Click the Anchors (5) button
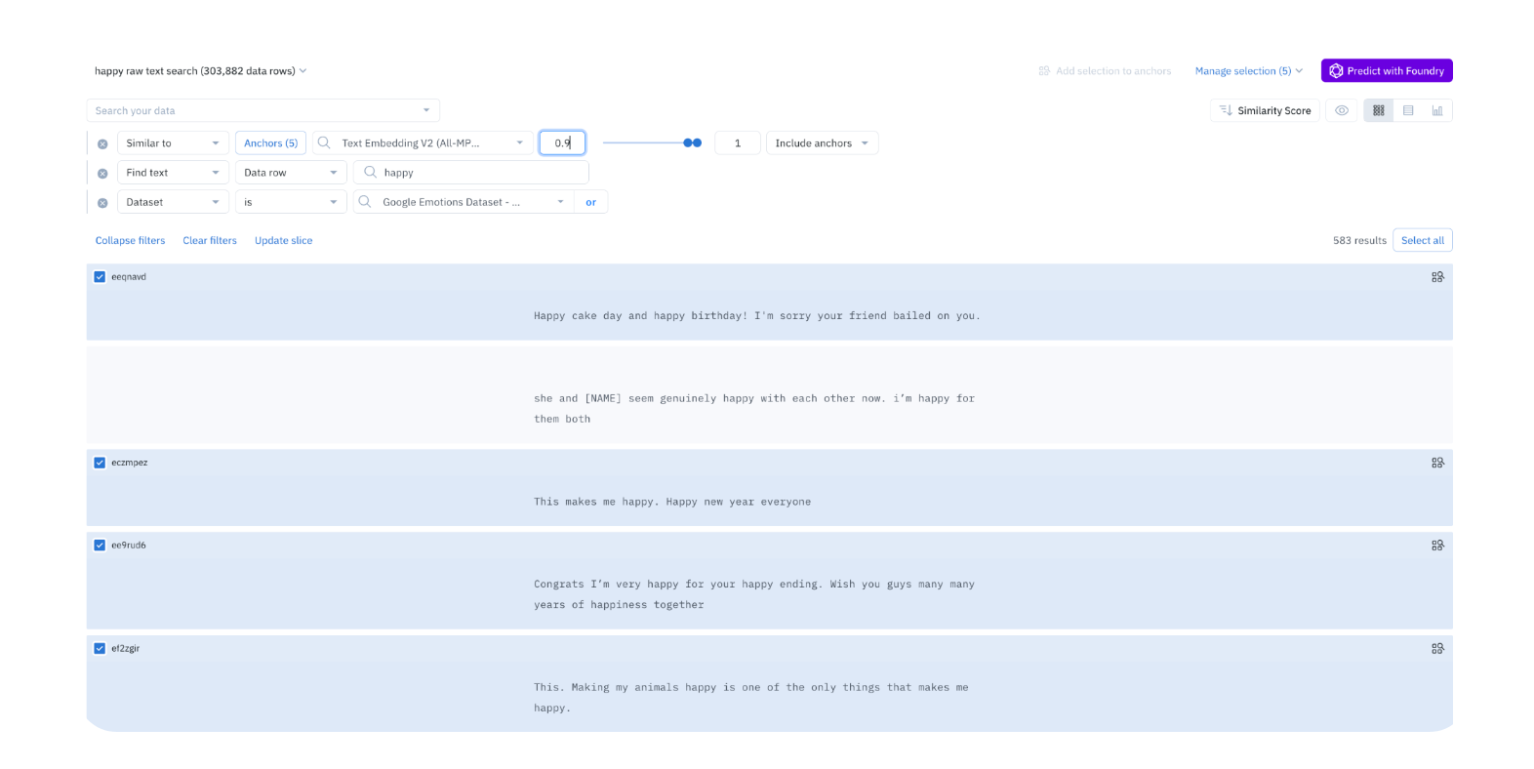The image size is (1534, 769). pos(271,143)
